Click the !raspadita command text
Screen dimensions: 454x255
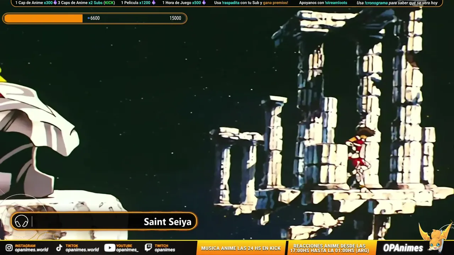click(231, 3)
